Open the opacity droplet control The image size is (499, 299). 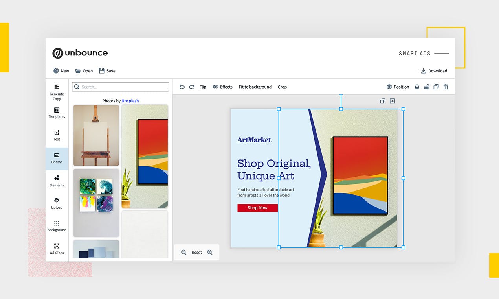coord(417,87)
